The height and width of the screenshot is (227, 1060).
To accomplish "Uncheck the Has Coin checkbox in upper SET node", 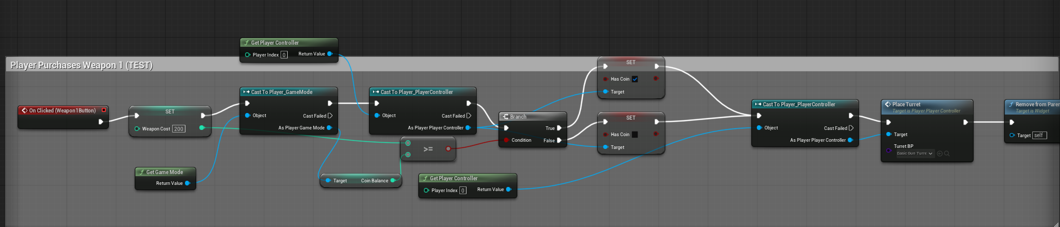I will (635, 79).
